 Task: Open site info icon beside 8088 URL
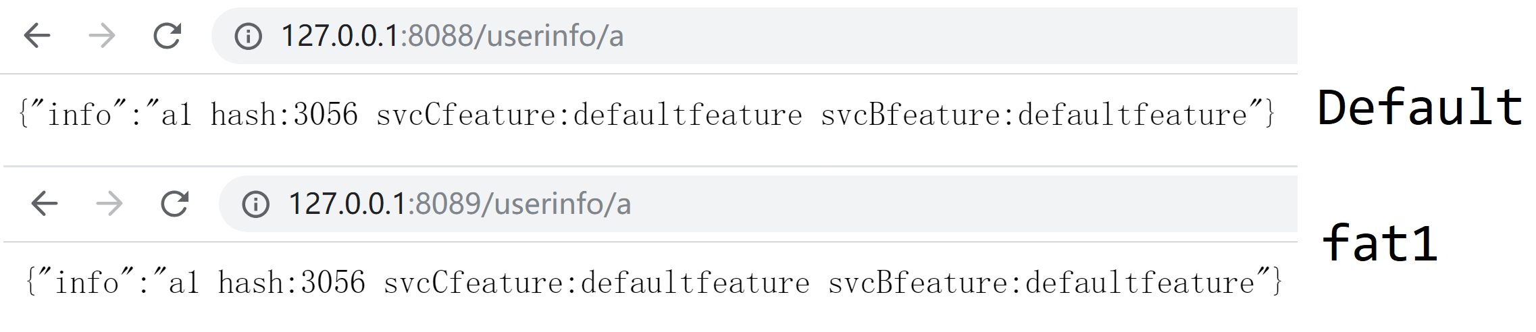[248, 36]
